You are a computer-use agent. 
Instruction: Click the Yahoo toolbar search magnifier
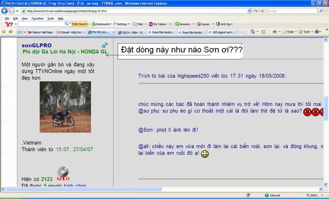(66, 24)
